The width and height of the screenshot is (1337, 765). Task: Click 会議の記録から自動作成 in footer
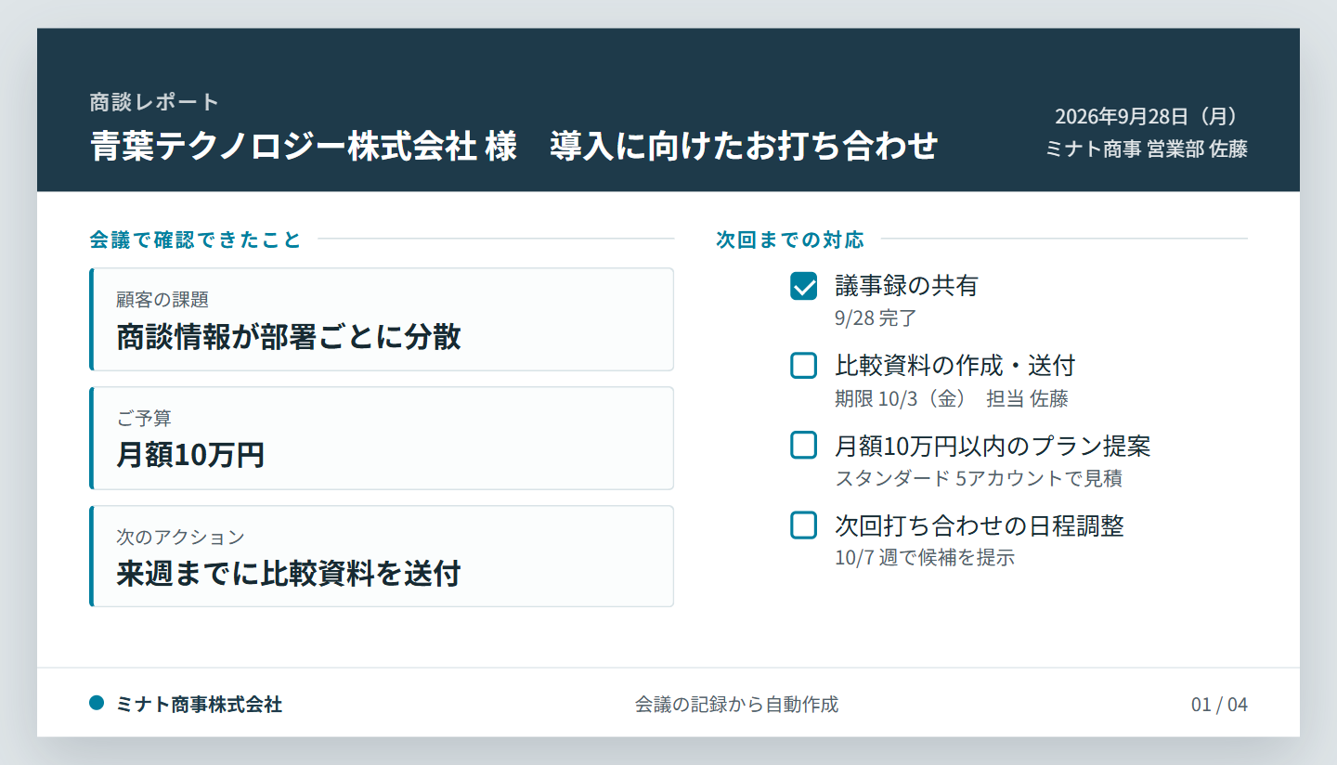[x=736, y=705]
